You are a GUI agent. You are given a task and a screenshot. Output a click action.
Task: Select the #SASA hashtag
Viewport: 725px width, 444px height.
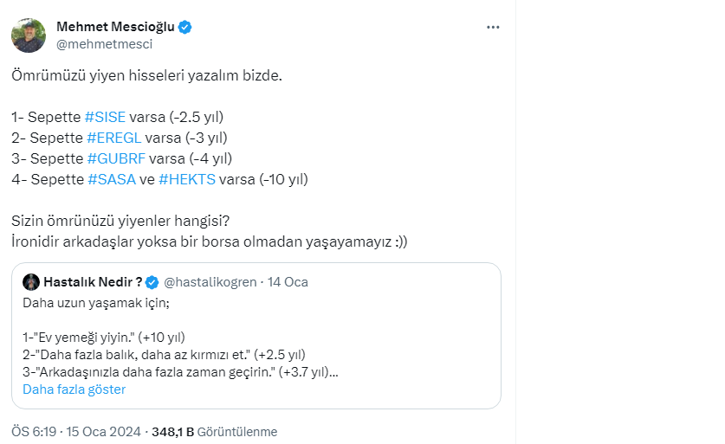click(112, 179)
